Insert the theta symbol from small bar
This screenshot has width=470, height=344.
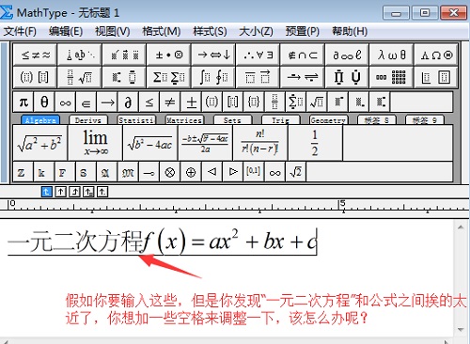coord(44,102)
